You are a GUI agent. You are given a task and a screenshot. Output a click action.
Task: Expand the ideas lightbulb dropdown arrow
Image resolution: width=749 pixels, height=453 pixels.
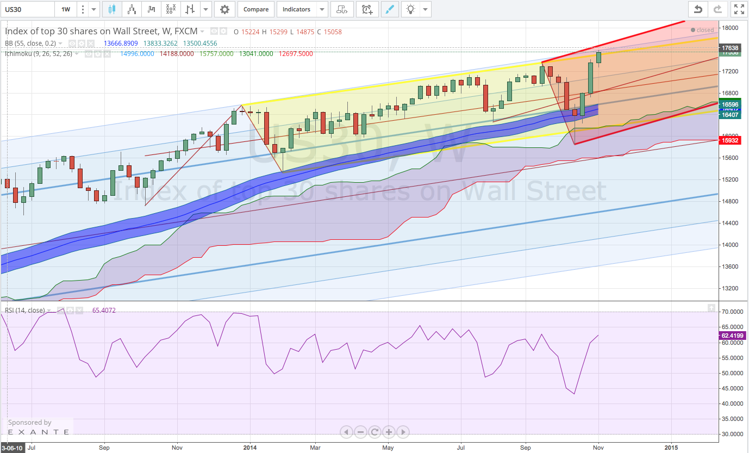click(425, 9)
